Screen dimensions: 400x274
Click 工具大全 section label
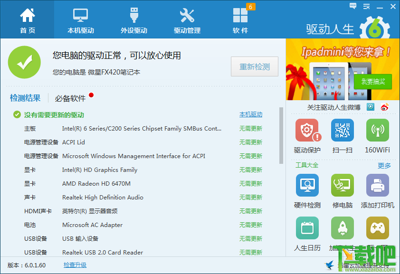tap(307, 165)
